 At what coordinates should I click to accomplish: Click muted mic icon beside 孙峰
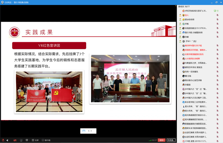tap(217, 37)
